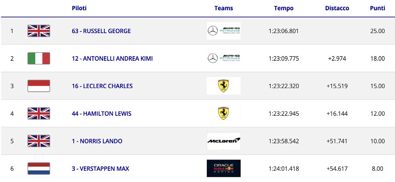Click the Oracle Red Bull Racing logo

[x=224, y=169]
